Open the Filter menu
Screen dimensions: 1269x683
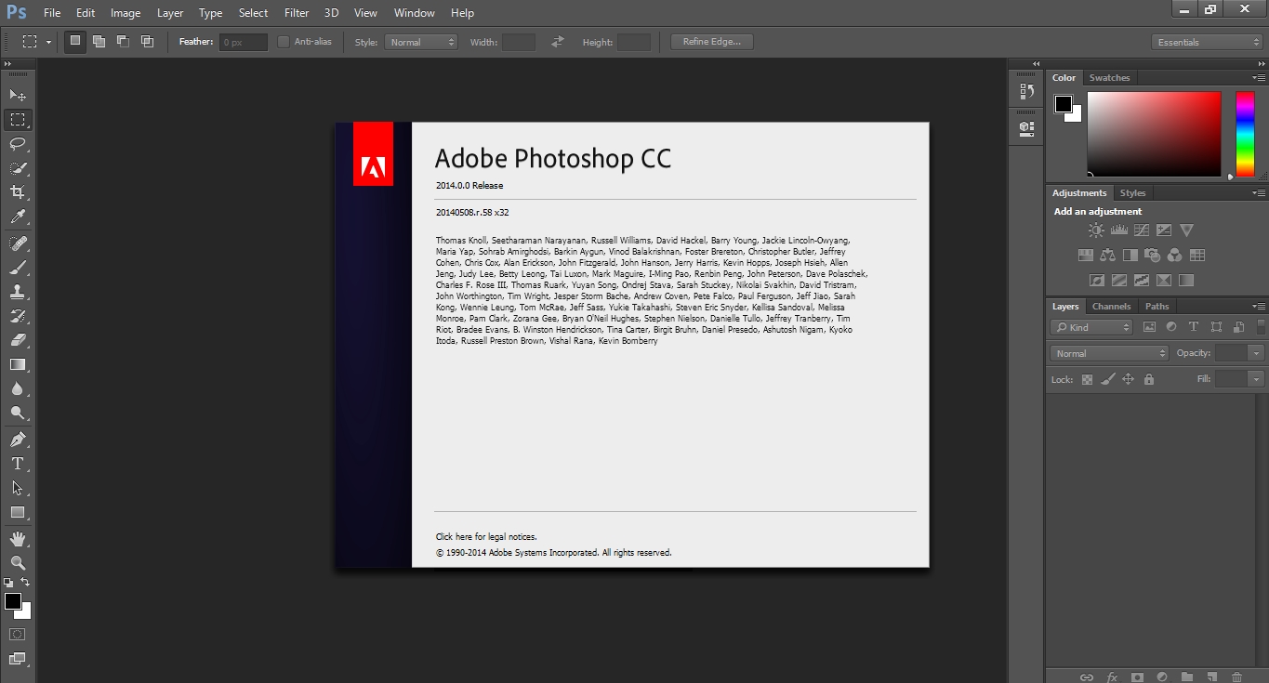click(x=297, y=13)
